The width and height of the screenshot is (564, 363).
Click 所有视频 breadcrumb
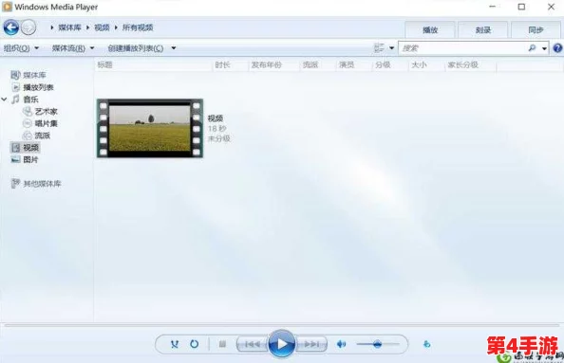point(138,27)
